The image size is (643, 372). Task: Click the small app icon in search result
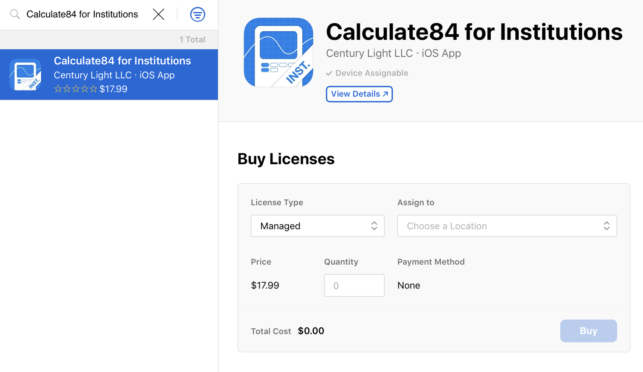[25, 75]
